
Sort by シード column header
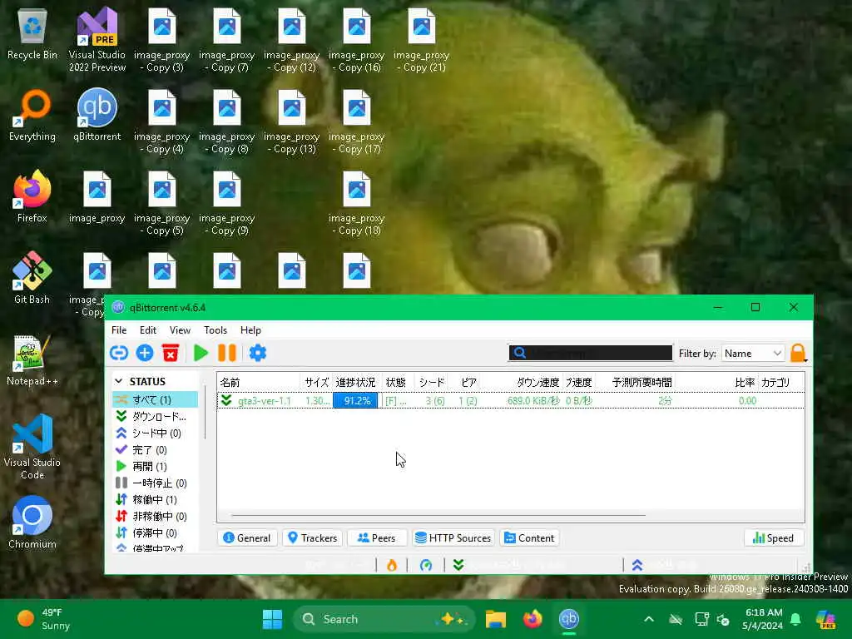(x=432, y=383)
